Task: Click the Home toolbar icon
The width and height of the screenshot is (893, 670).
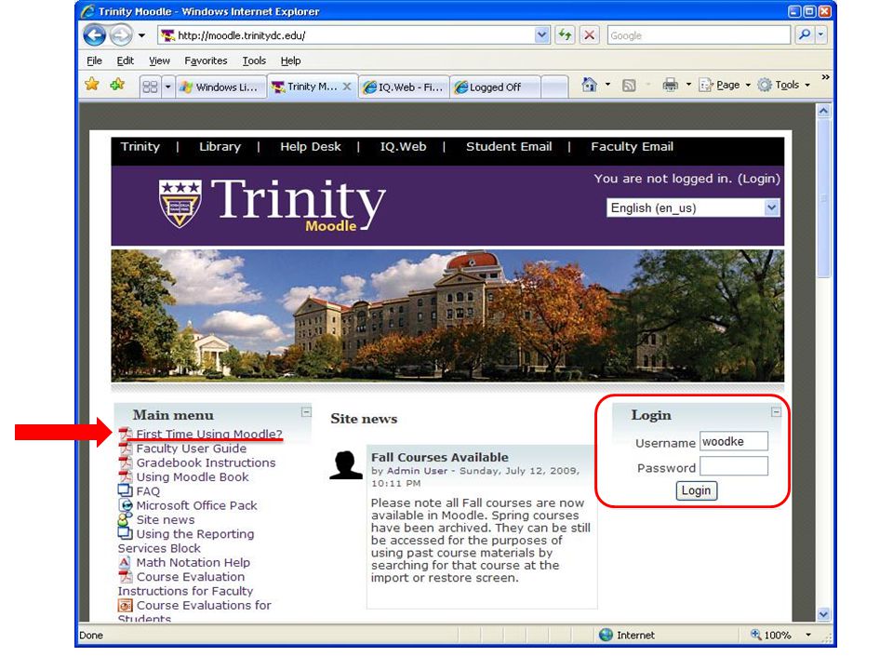Action: pos(590,85)
